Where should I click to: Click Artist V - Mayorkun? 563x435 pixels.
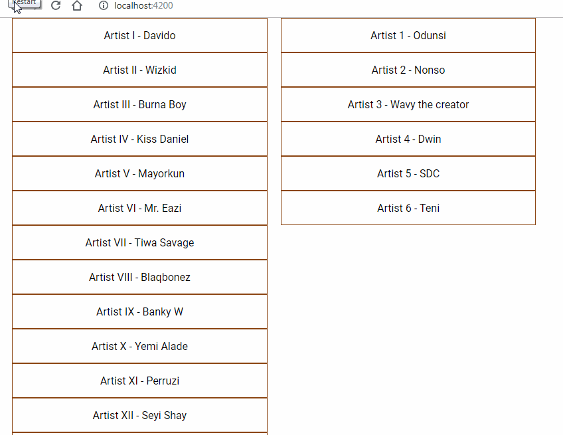click(x=139, y=173)
